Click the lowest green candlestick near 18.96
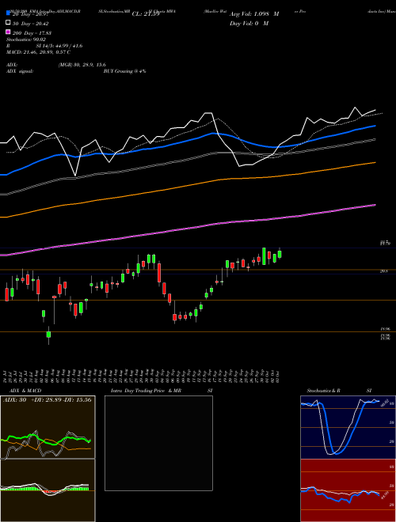 click(x=48, y=335)
